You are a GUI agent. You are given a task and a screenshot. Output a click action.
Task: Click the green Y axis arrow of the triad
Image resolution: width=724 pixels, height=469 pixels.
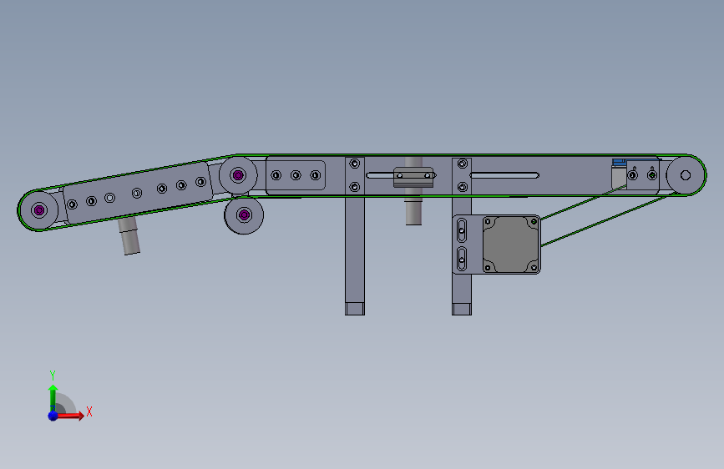pyautogui.click(x=53, y=397)
